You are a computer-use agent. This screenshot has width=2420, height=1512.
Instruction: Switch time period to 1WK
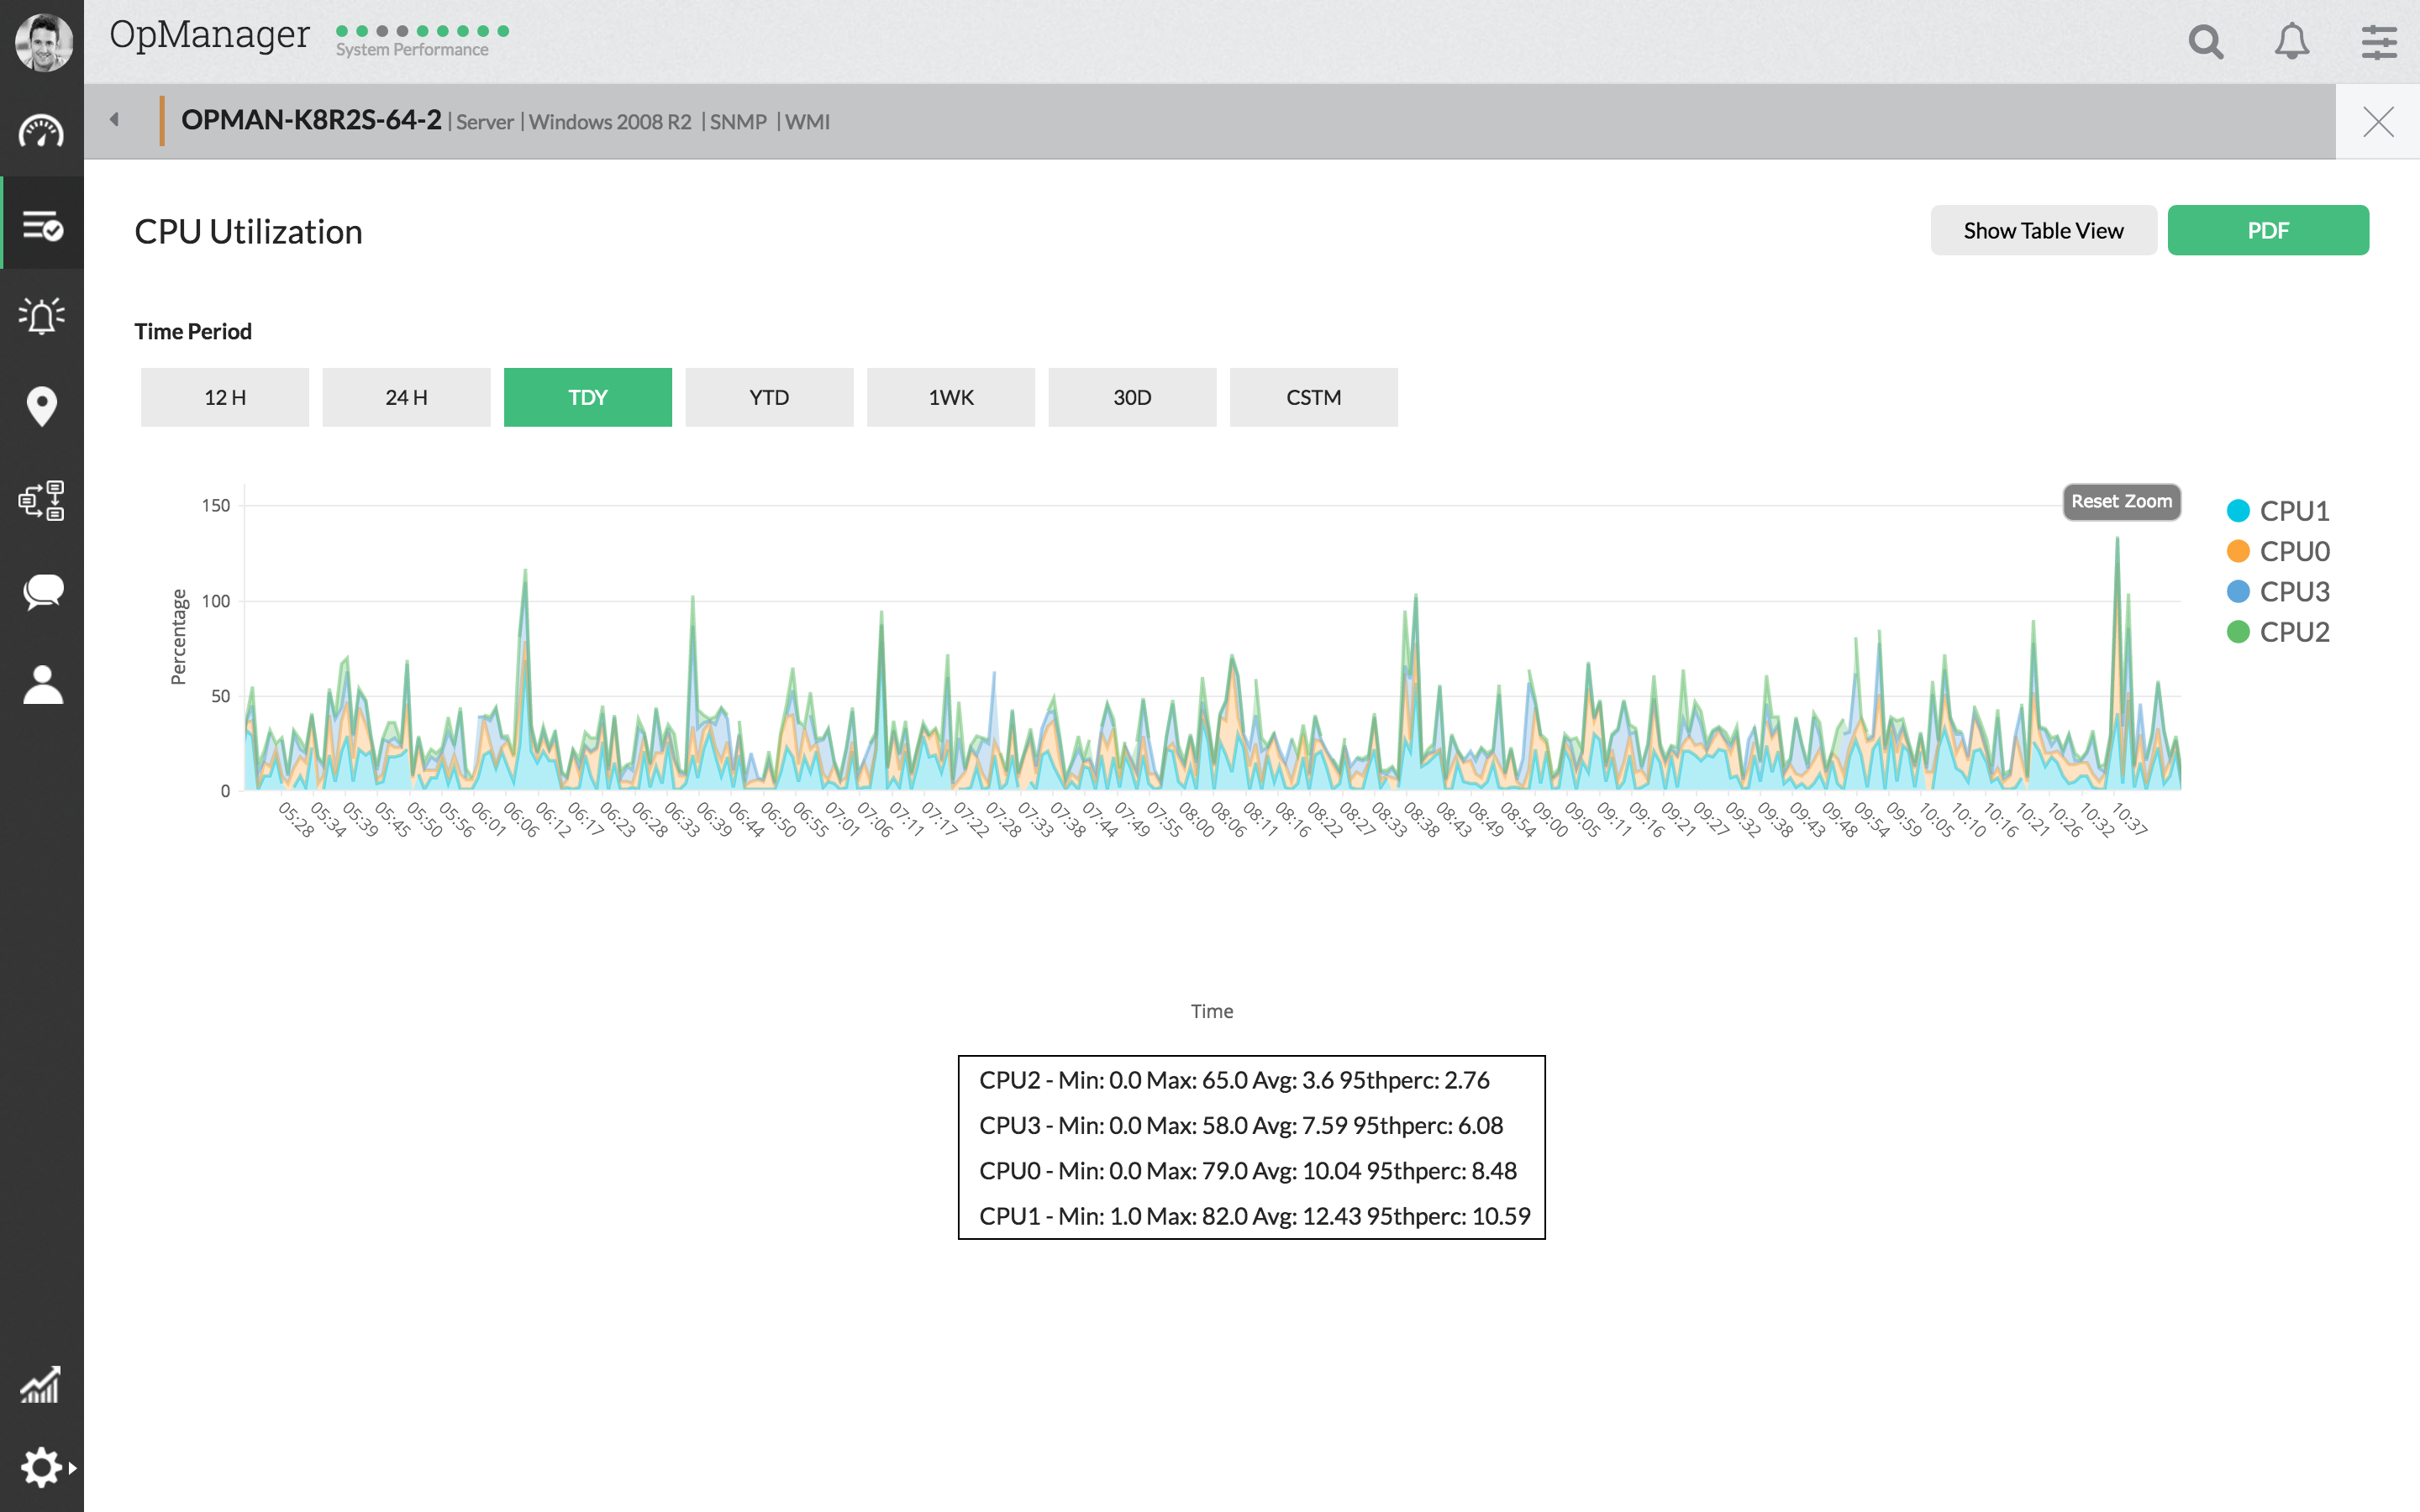click(x=950, y=398)
